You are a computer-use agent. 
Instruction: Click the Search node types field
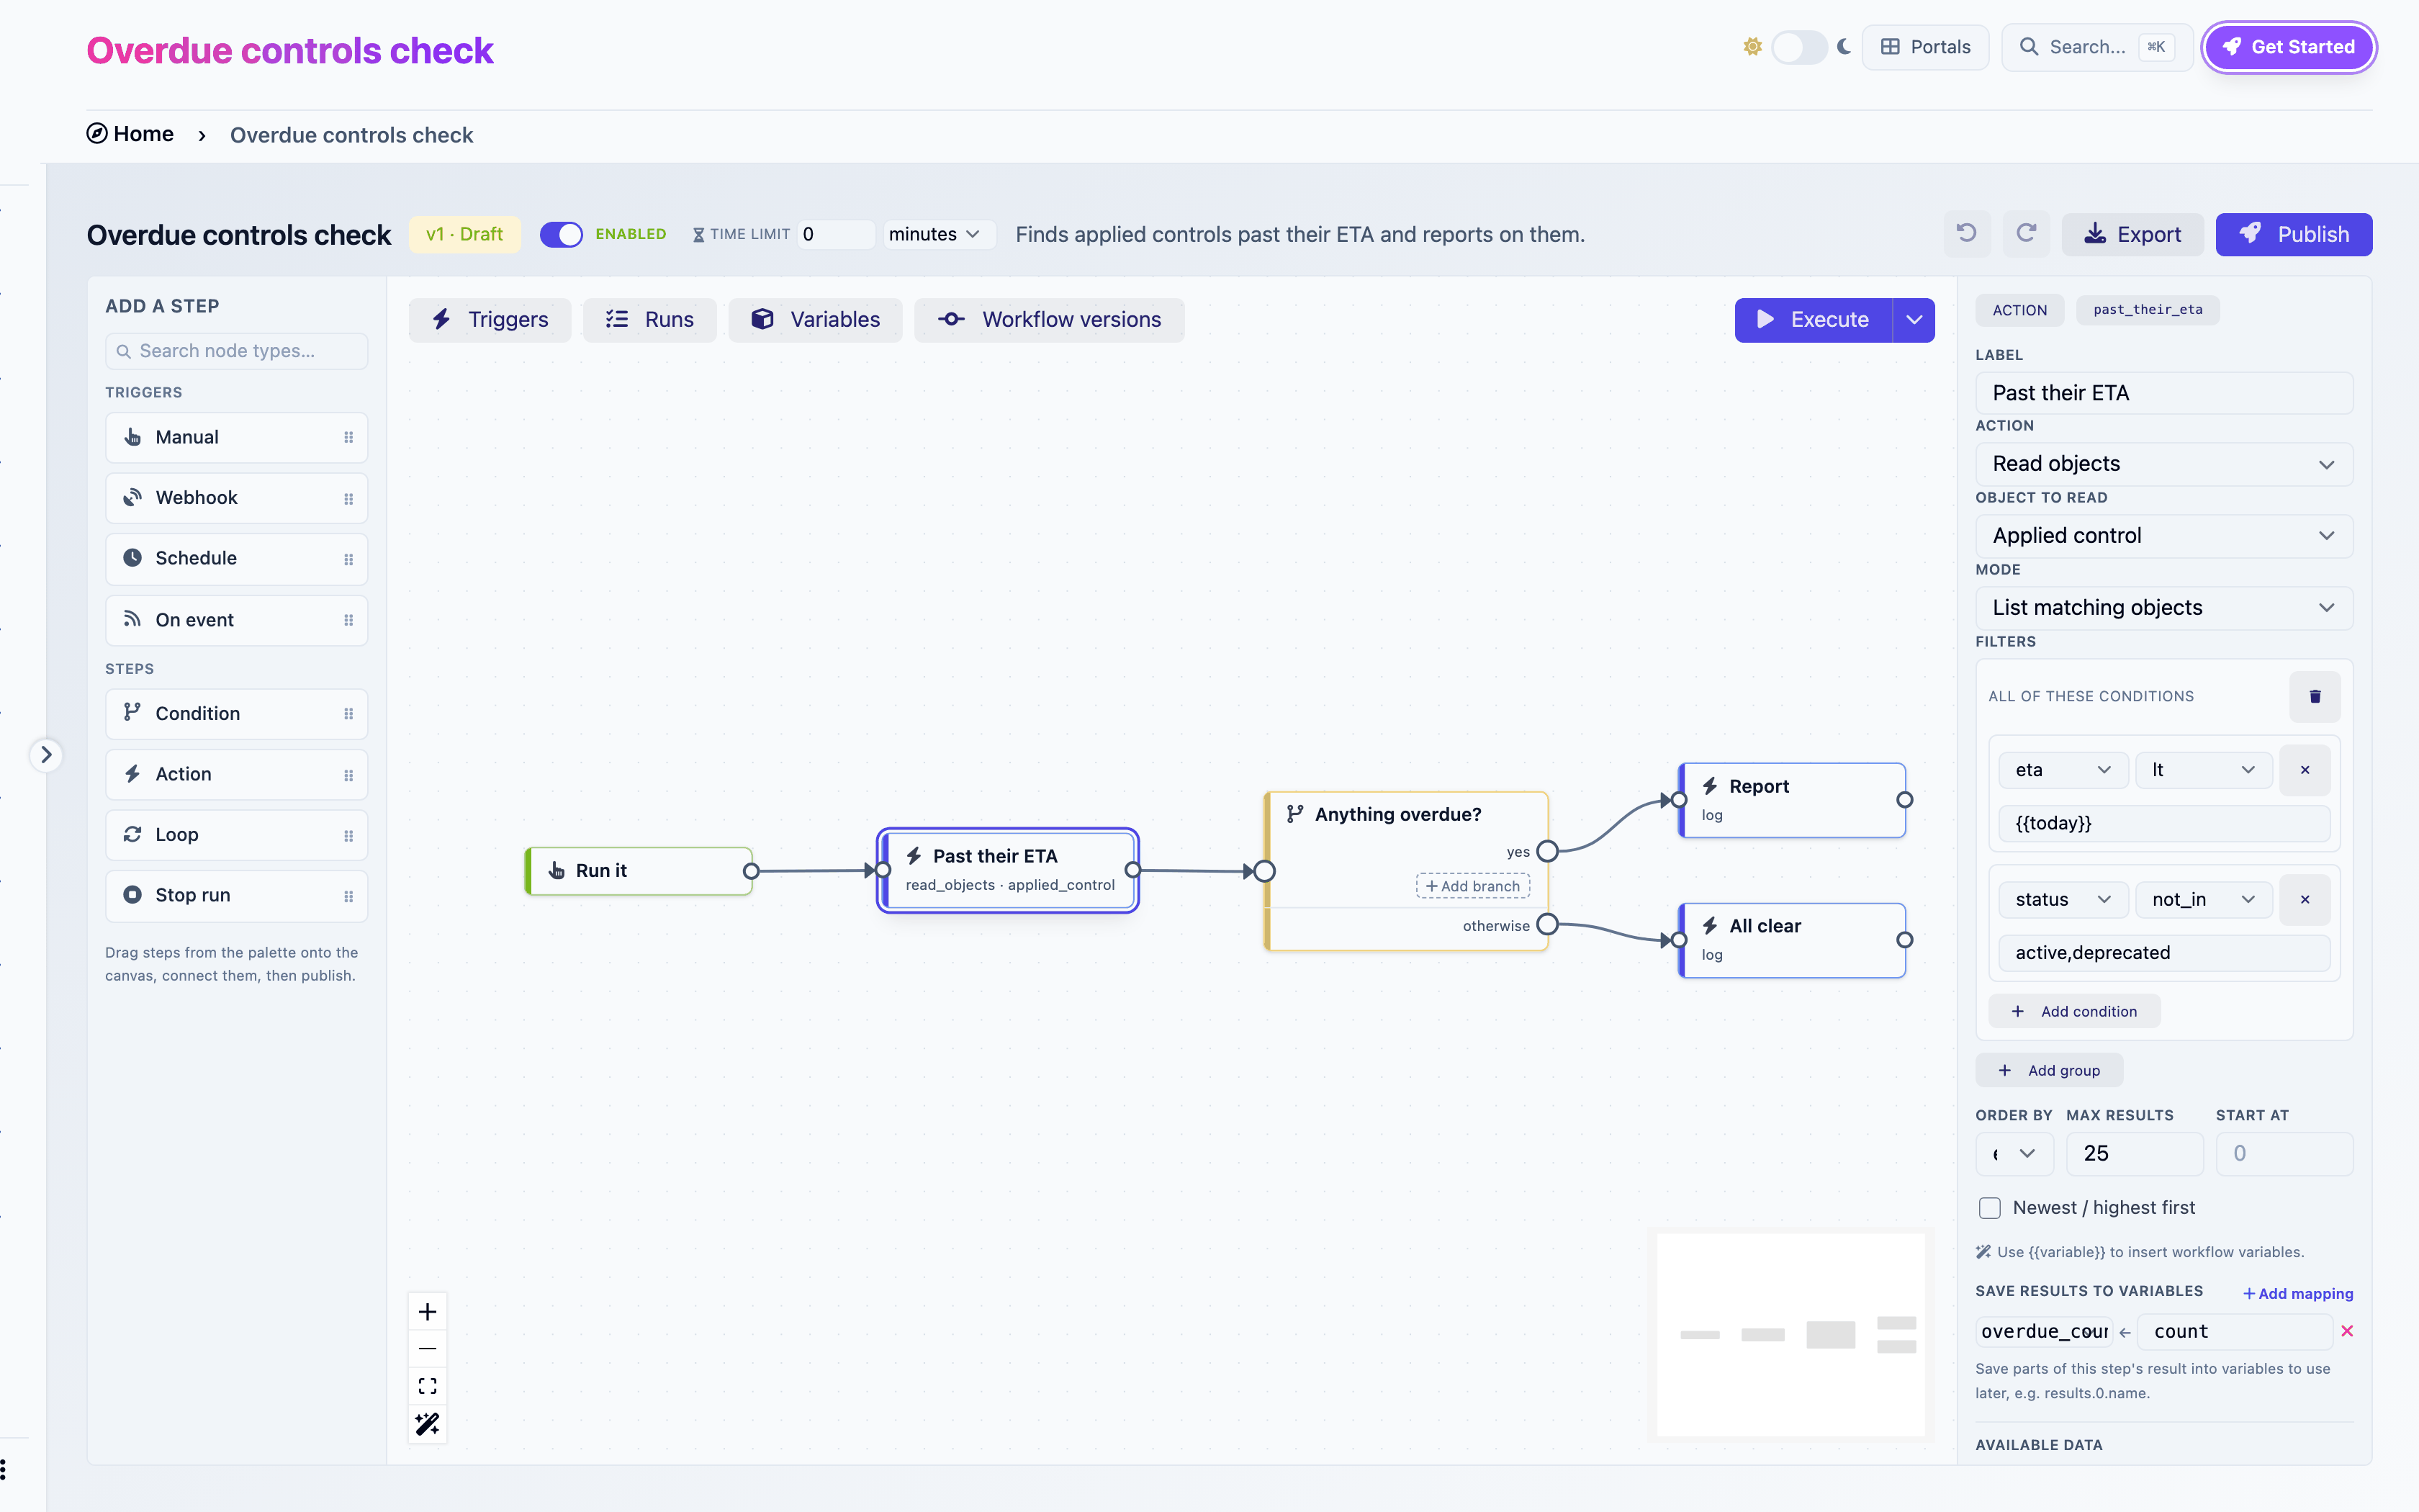237,351
